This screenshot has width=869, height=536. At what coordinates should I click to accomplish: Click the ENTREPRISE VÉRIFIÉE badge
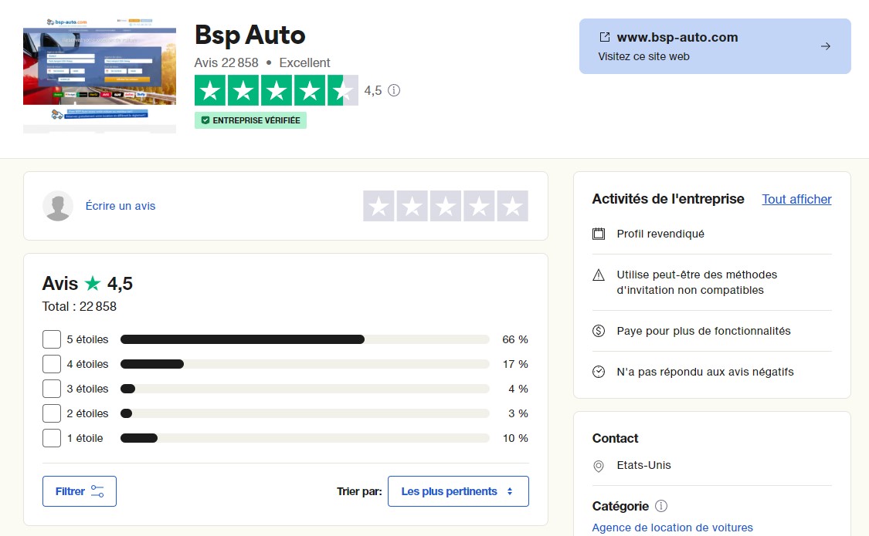tap(250, 120)
